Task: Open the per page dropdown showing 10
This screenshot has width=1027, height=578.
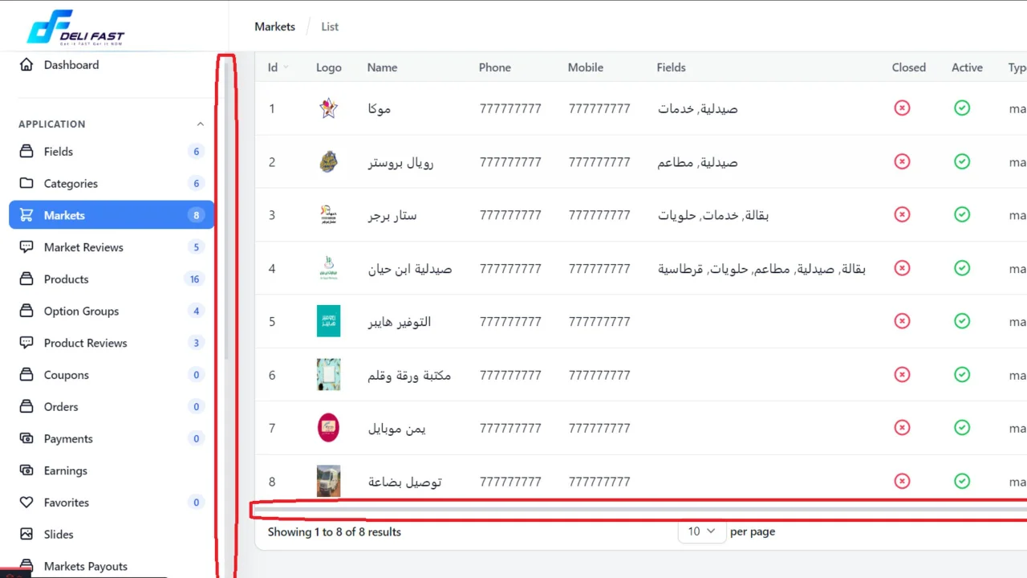Action: click(700, 531)
